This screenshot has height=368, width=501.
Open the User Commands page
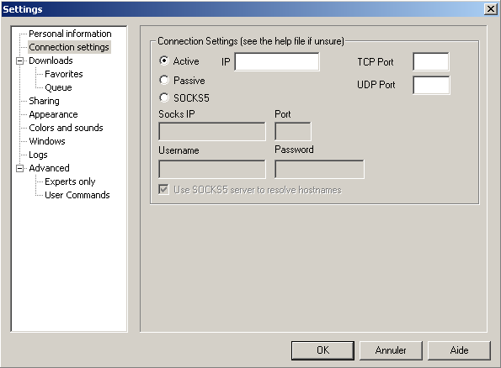point(77,195)
